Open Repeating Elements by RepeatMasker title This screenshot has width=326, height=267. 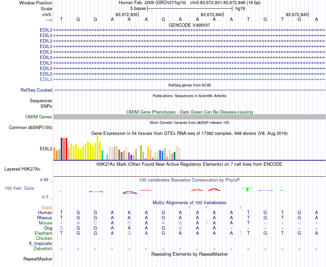coord(189,254)
